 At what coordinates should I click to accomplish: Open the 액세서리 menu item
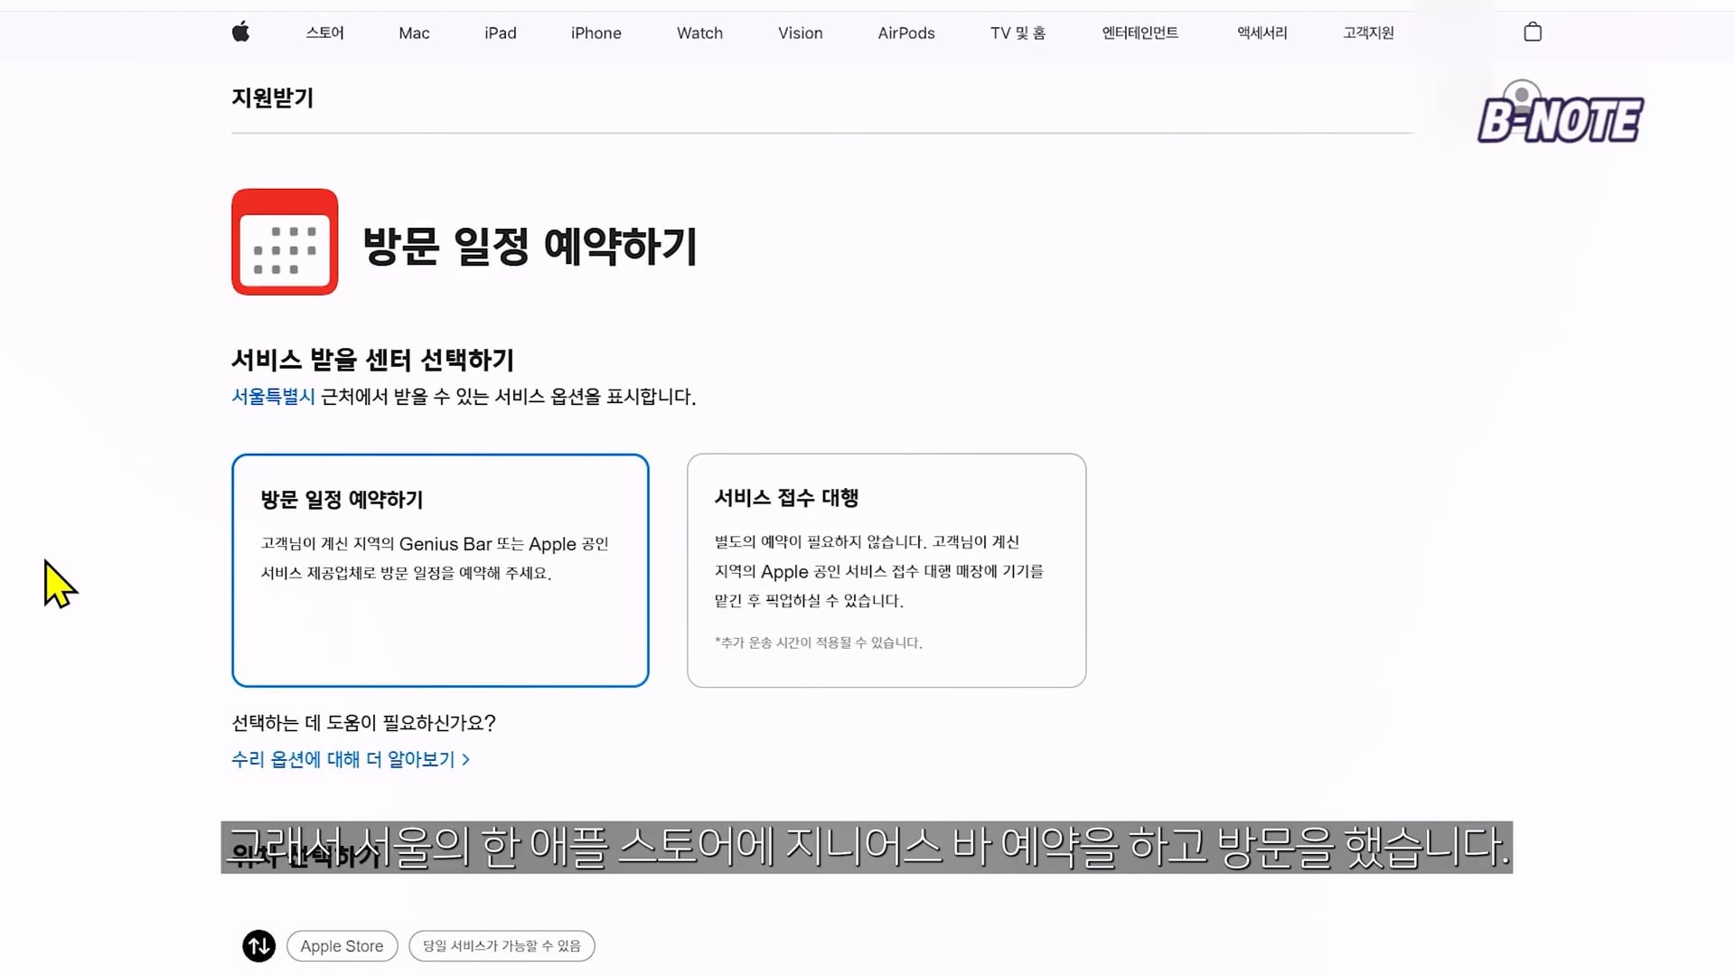(x=1261, y=33)
